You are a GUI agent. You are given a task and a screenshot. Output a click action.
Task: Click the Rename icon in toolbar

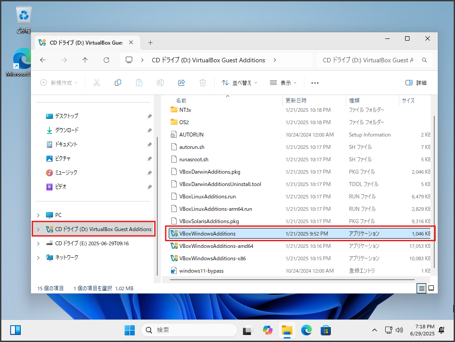[x=160, y=83]
